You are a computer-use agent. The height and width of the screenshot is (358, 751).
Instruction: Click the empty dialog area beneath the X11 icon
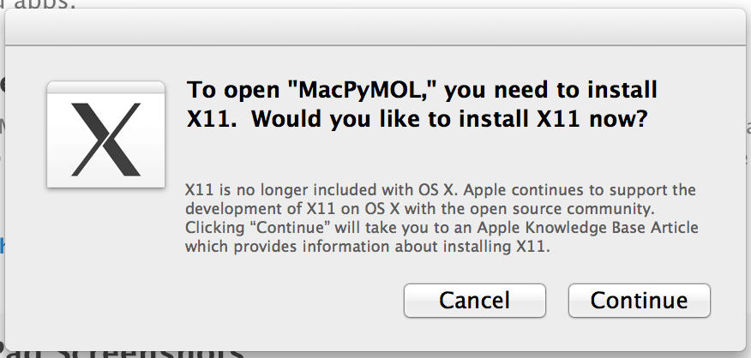coord(105,249)
